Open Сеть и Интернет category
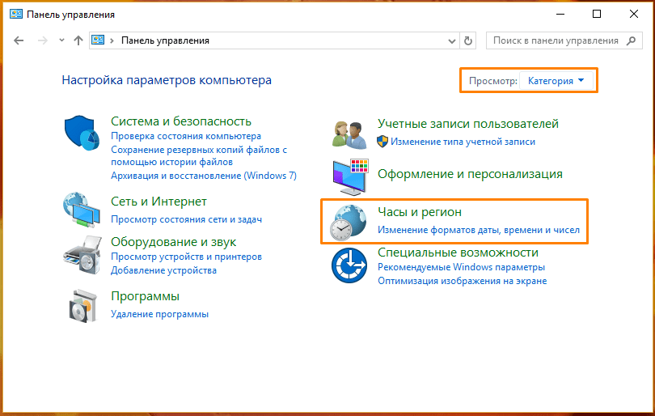This screenshot has height=416, width=655. [x=158, y=202]
